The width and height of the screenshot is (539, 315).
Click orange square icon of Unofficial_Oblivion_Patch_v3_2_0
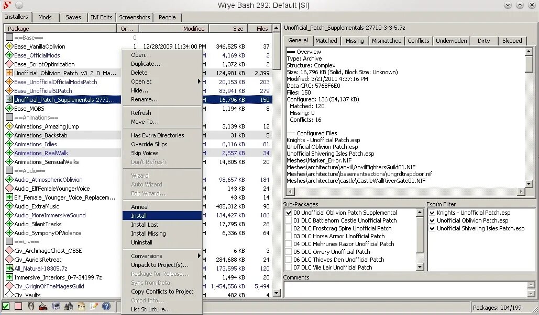[9, 73]
